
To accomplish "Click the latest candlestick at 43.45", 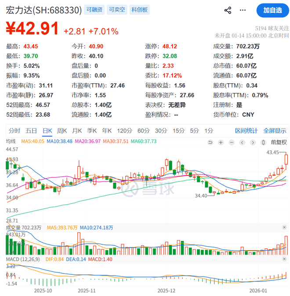I will [286, 160].
